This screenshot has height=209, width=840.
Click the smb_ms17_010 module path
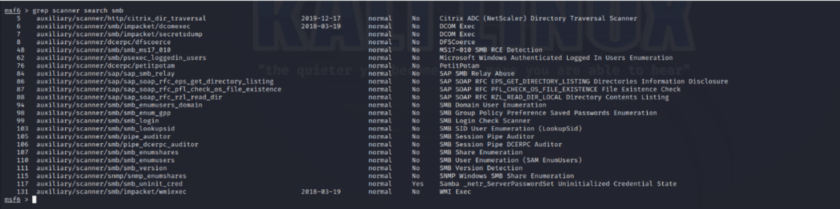point(104,50)
